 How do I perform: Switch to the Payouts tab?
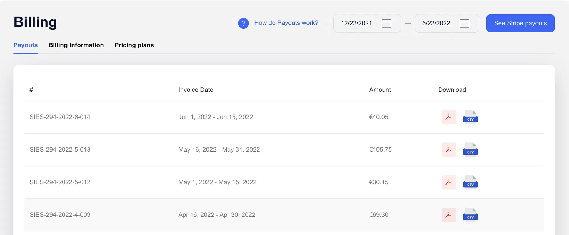[26, 45]
